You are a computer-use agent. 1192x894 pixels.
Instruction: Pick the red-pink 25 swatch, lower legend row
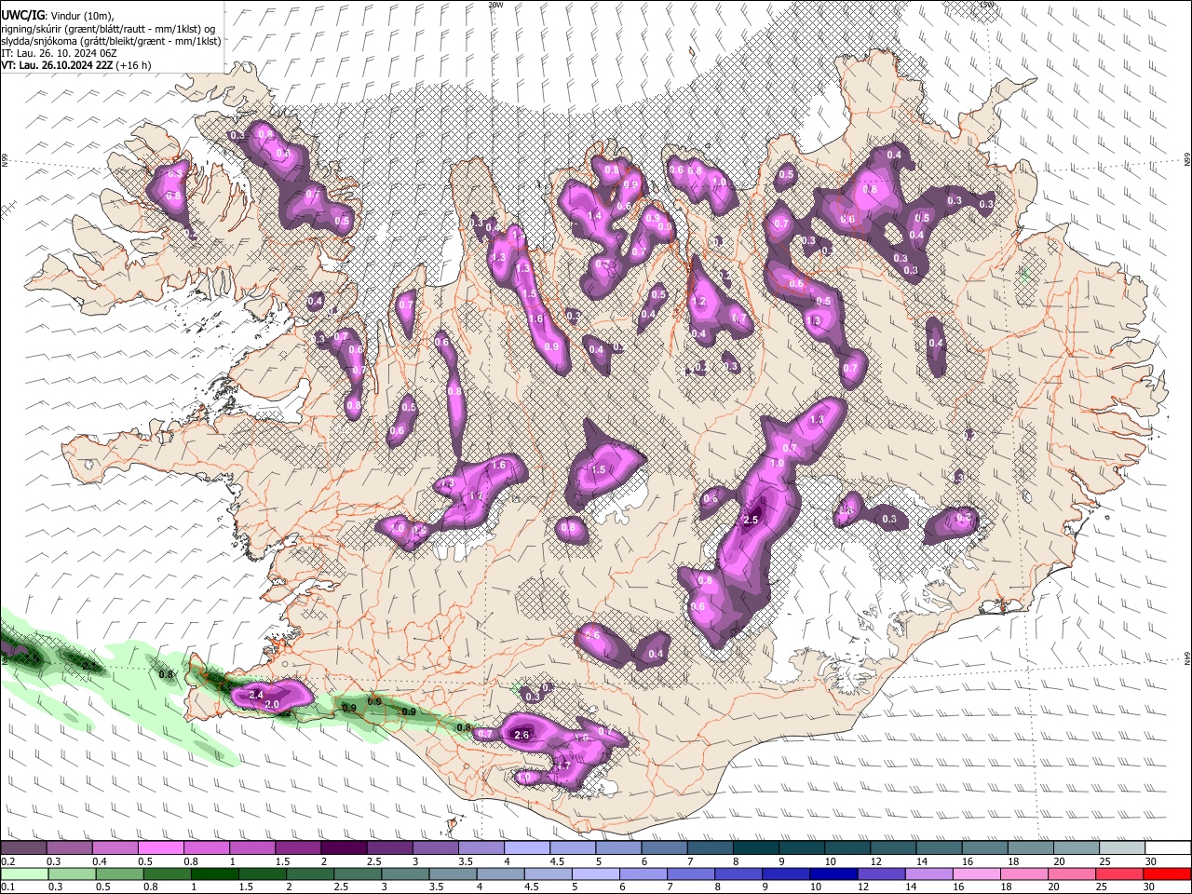1120,874
